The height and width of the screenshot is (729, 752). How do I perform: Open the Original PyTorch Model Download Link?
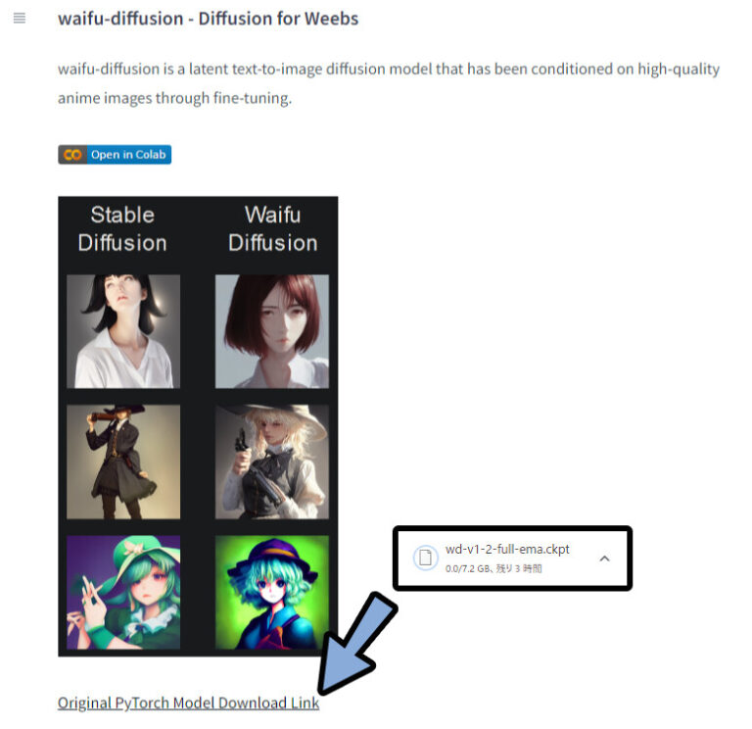(x=188, y=704)
